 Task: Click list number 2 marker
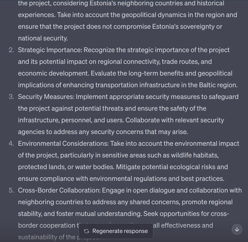click(11, 50)
